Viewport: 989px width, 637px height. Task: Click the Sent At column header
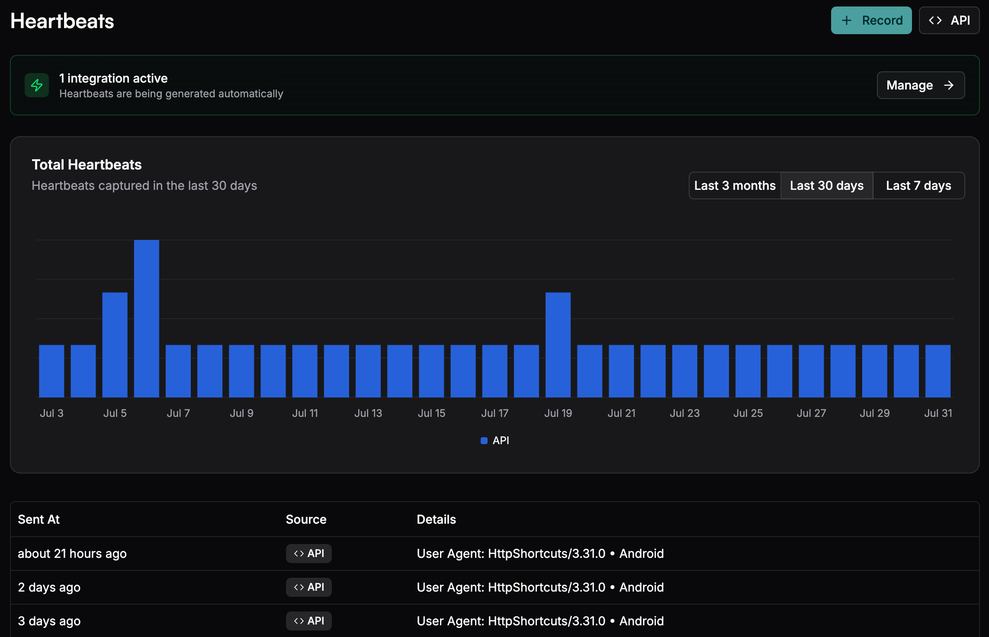(39, 519)
